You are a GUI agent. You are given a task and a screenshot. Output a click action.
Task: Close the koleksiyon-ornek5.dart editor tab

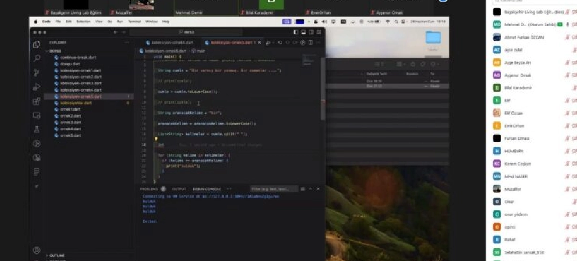point(260,42)
